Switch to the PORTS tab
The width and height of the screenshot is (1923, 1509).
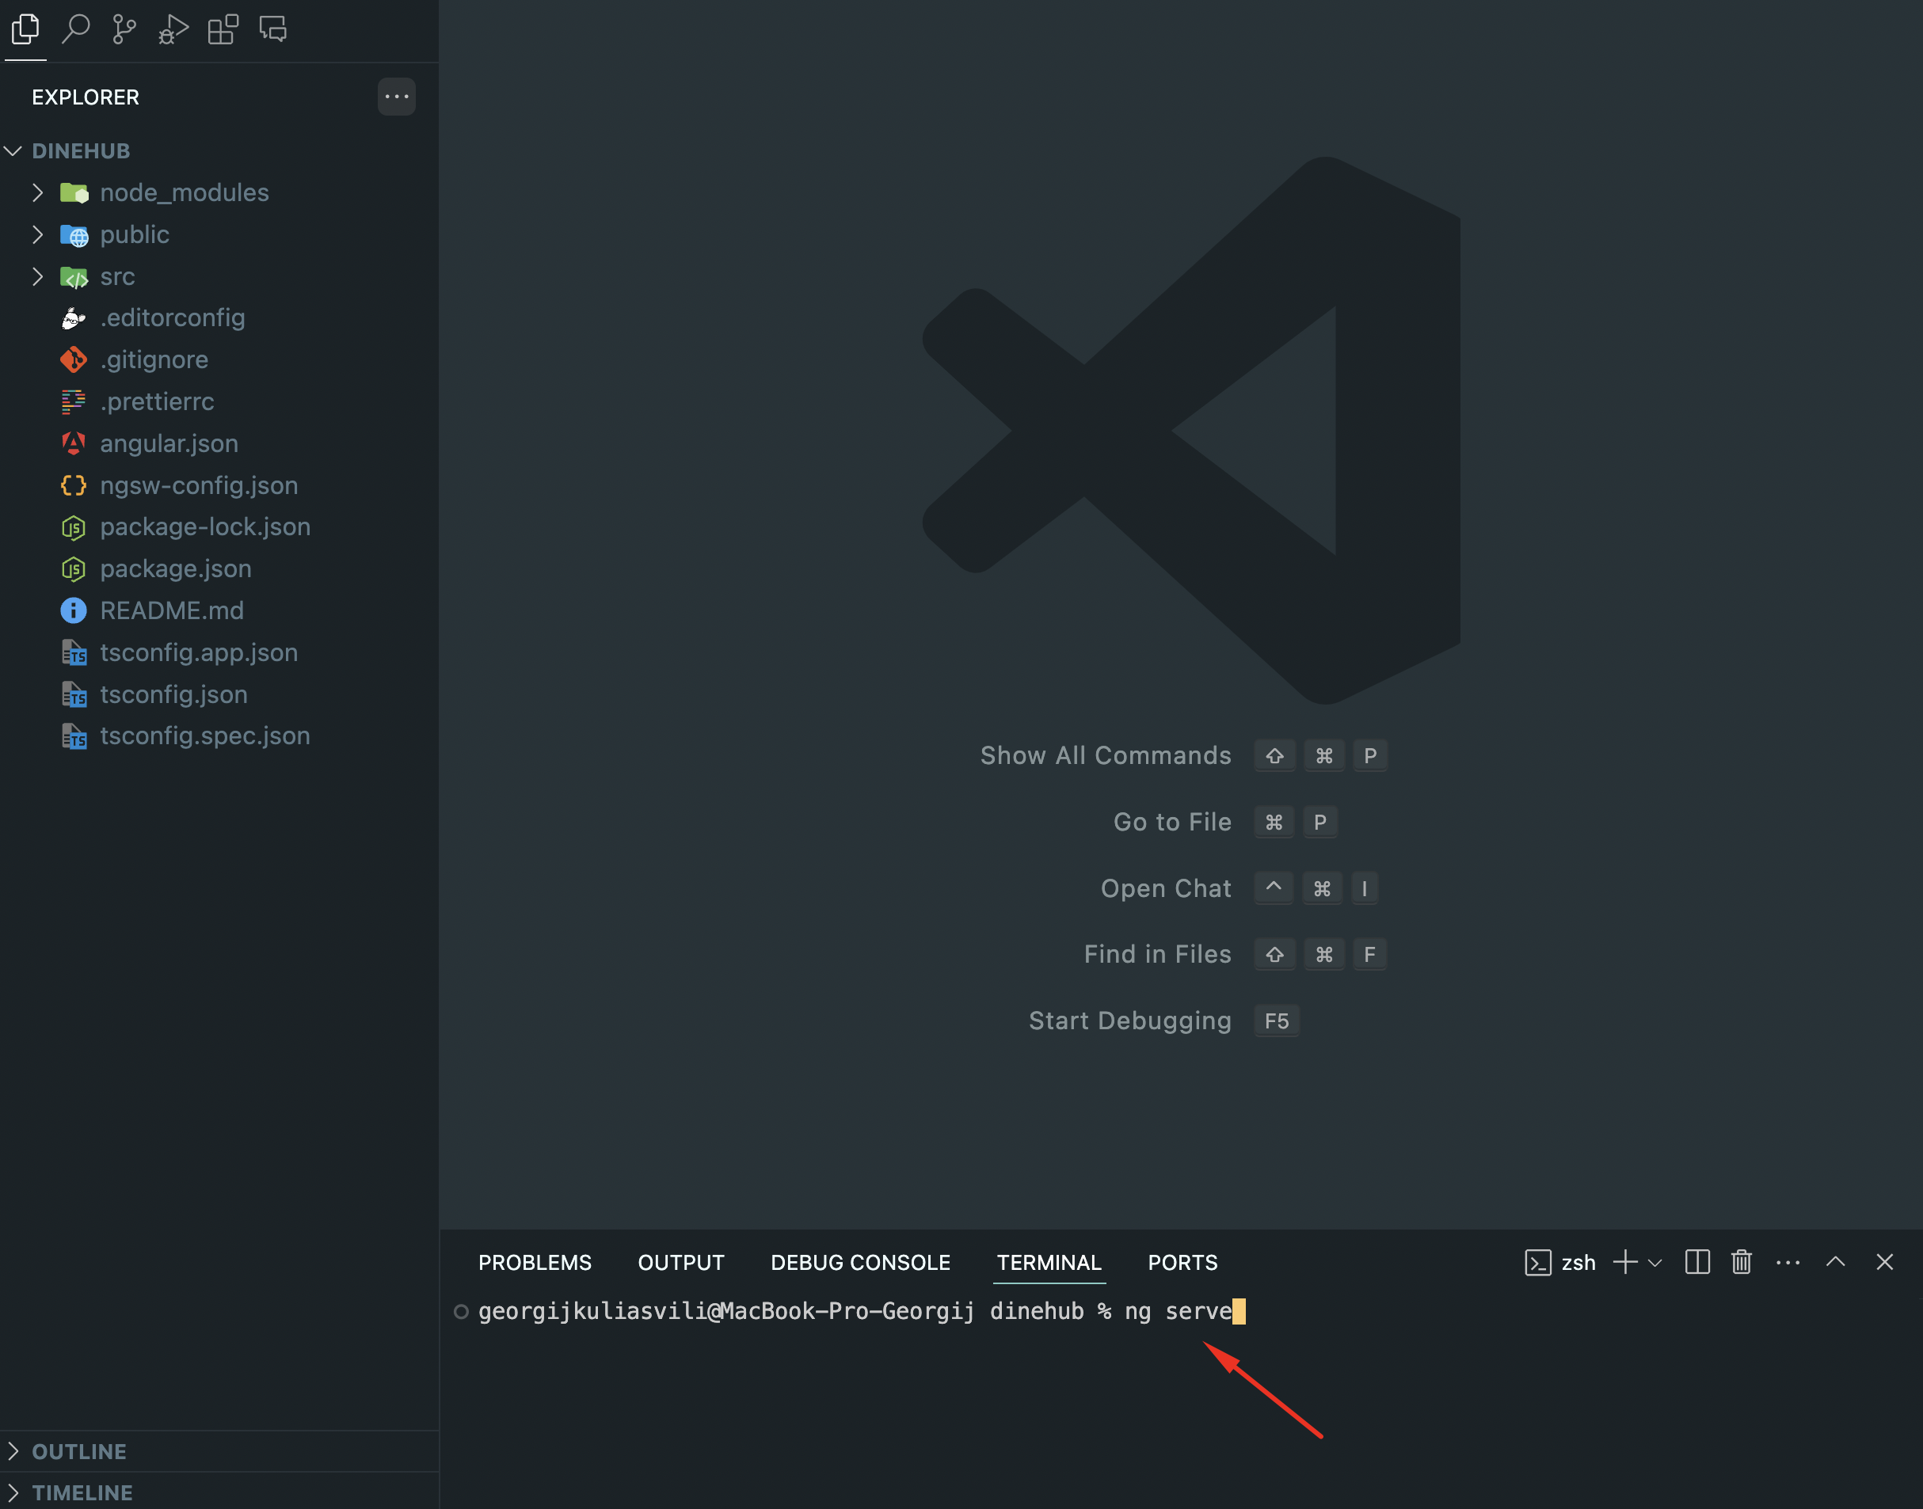[1182, 1263]
